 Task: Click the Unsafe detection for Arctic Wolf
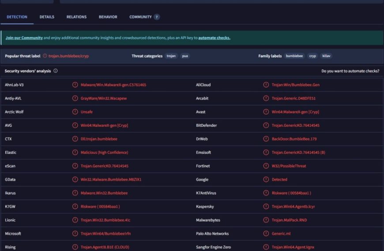tap(87, 112)
